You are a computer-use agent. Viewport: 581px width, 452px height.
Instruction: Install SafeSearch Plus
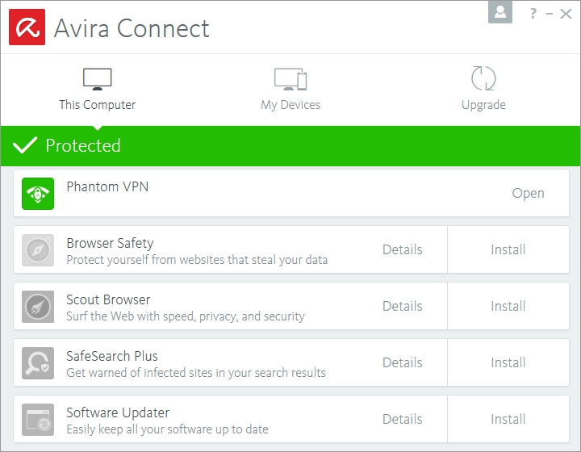tap(508, 362)
